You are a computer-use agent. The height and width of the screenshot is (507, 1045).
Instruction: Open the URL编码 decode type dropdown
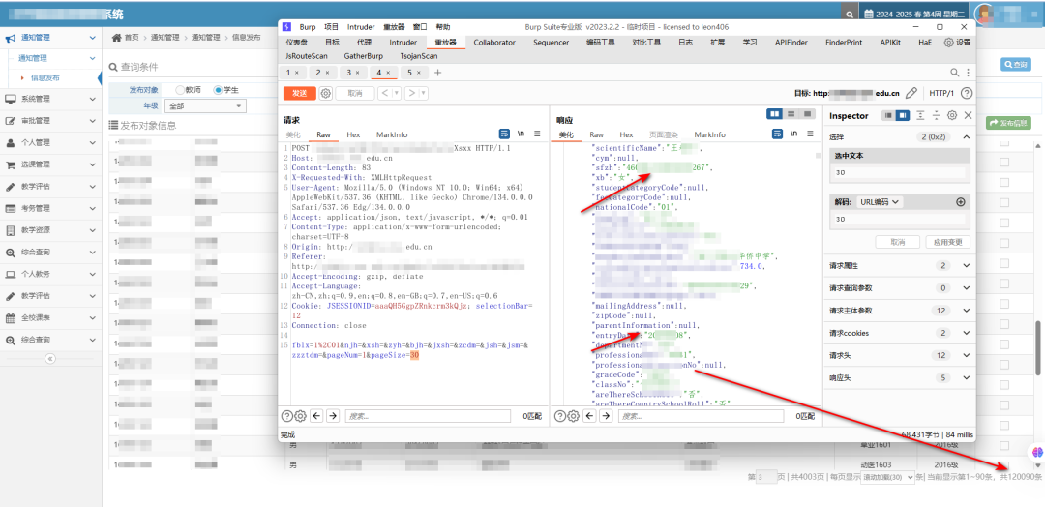(881, 202)
